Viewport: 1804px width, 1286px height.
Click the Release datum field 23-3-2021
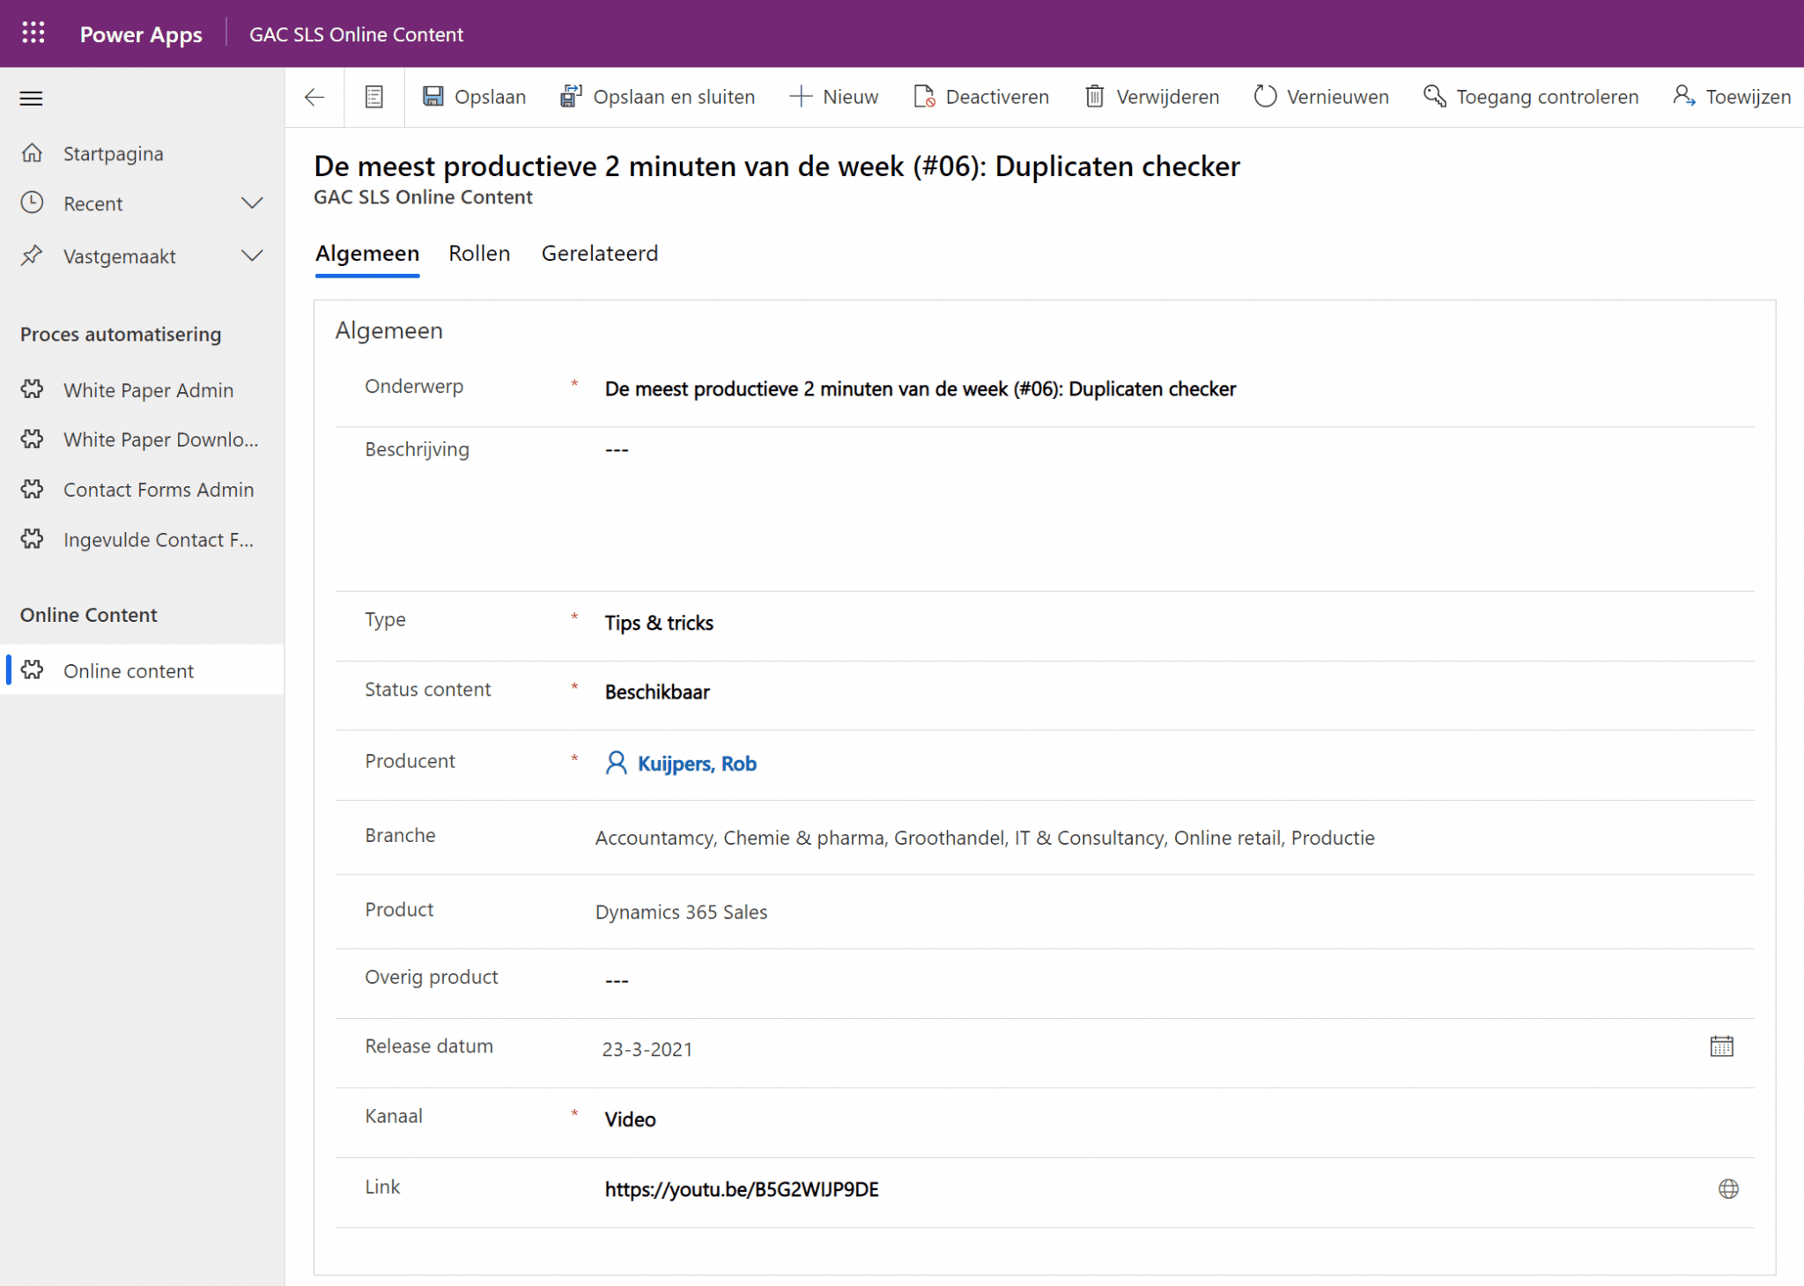click(1145, 1049)
